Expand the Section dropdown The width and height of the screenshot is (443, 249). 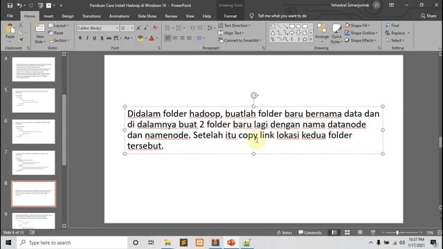coord(60,41)
